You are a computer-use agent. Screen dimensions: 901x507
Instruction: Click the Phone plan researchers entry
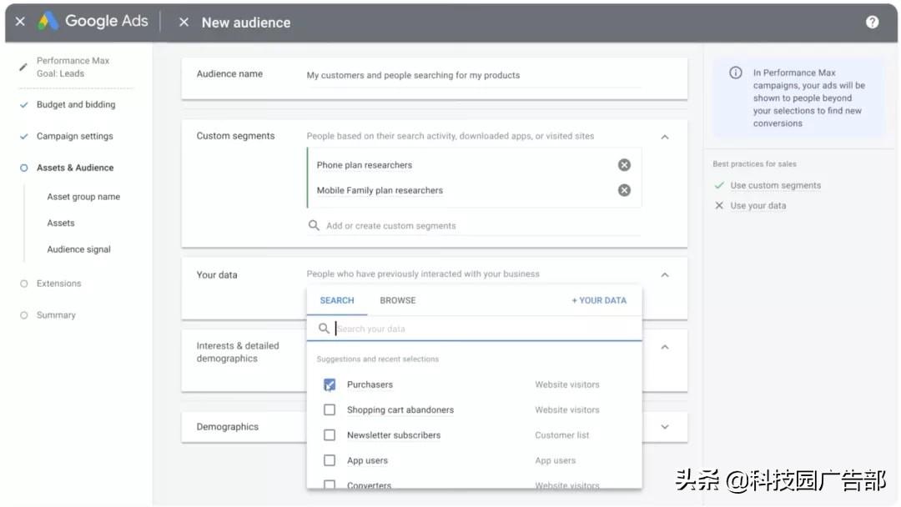click(x=365, y=165)
